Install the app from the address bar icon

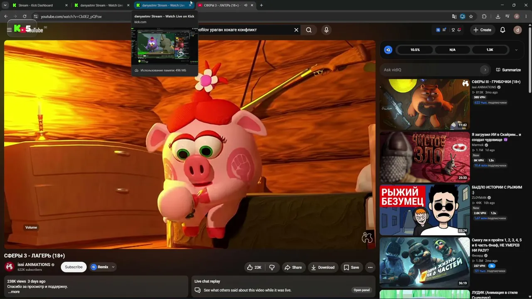[463, 17]
